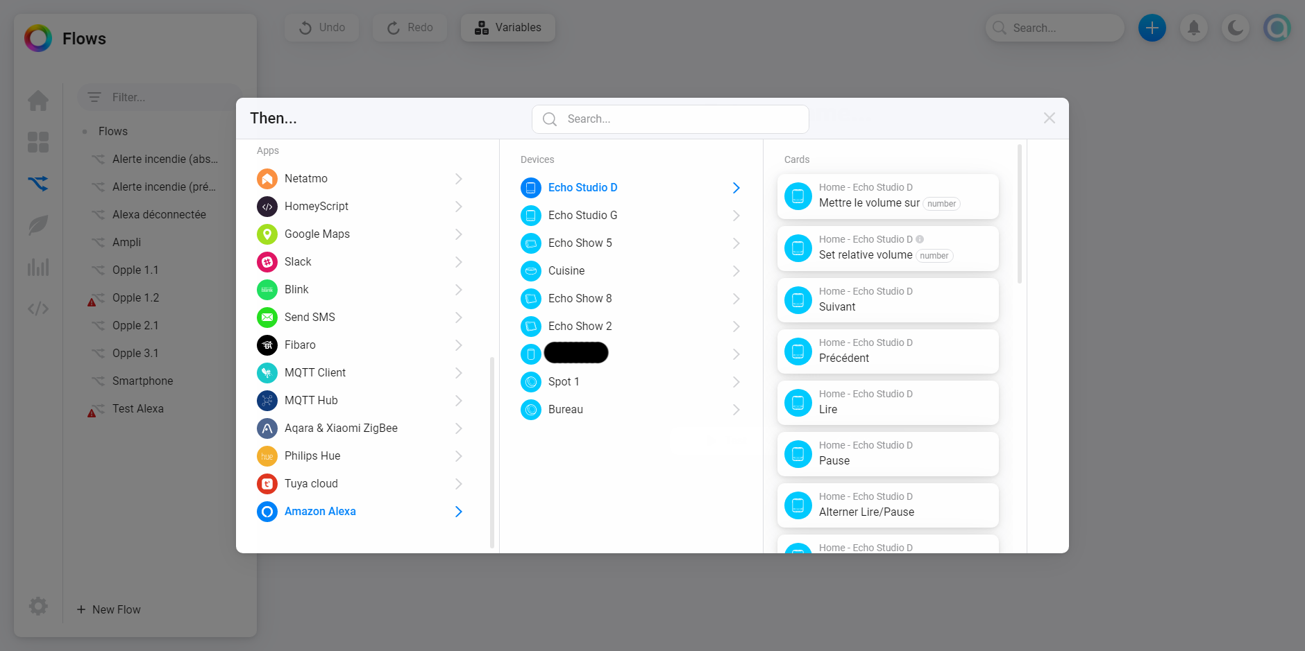Image resolution: width=1305 pixels, height=651 pixels.
Task: Click the Aqara & Xiaomi ZigBee icon
Action: point(267,428)
